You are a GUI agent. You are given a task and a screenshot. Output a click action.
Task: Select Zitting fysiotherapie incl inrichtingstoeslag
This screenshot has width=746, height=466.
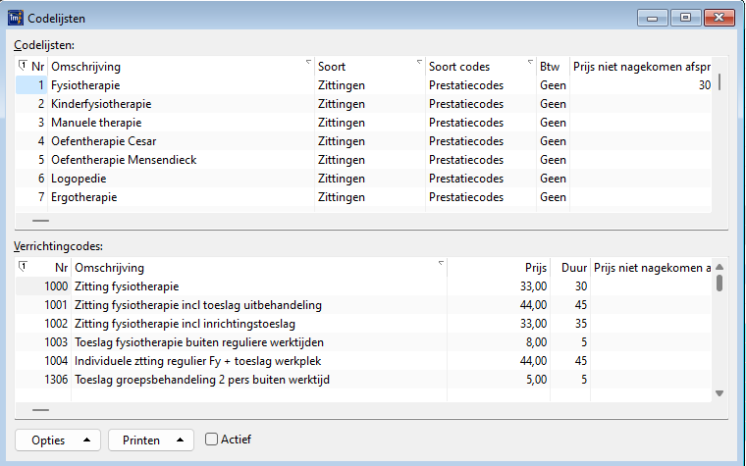[363, 324]
